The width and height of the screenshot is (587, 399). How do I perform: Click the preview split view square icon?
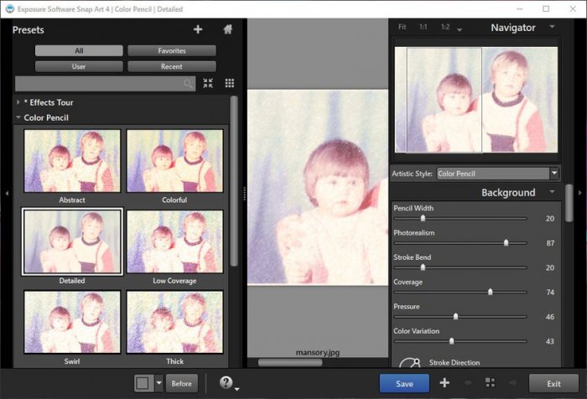point(143,383)
